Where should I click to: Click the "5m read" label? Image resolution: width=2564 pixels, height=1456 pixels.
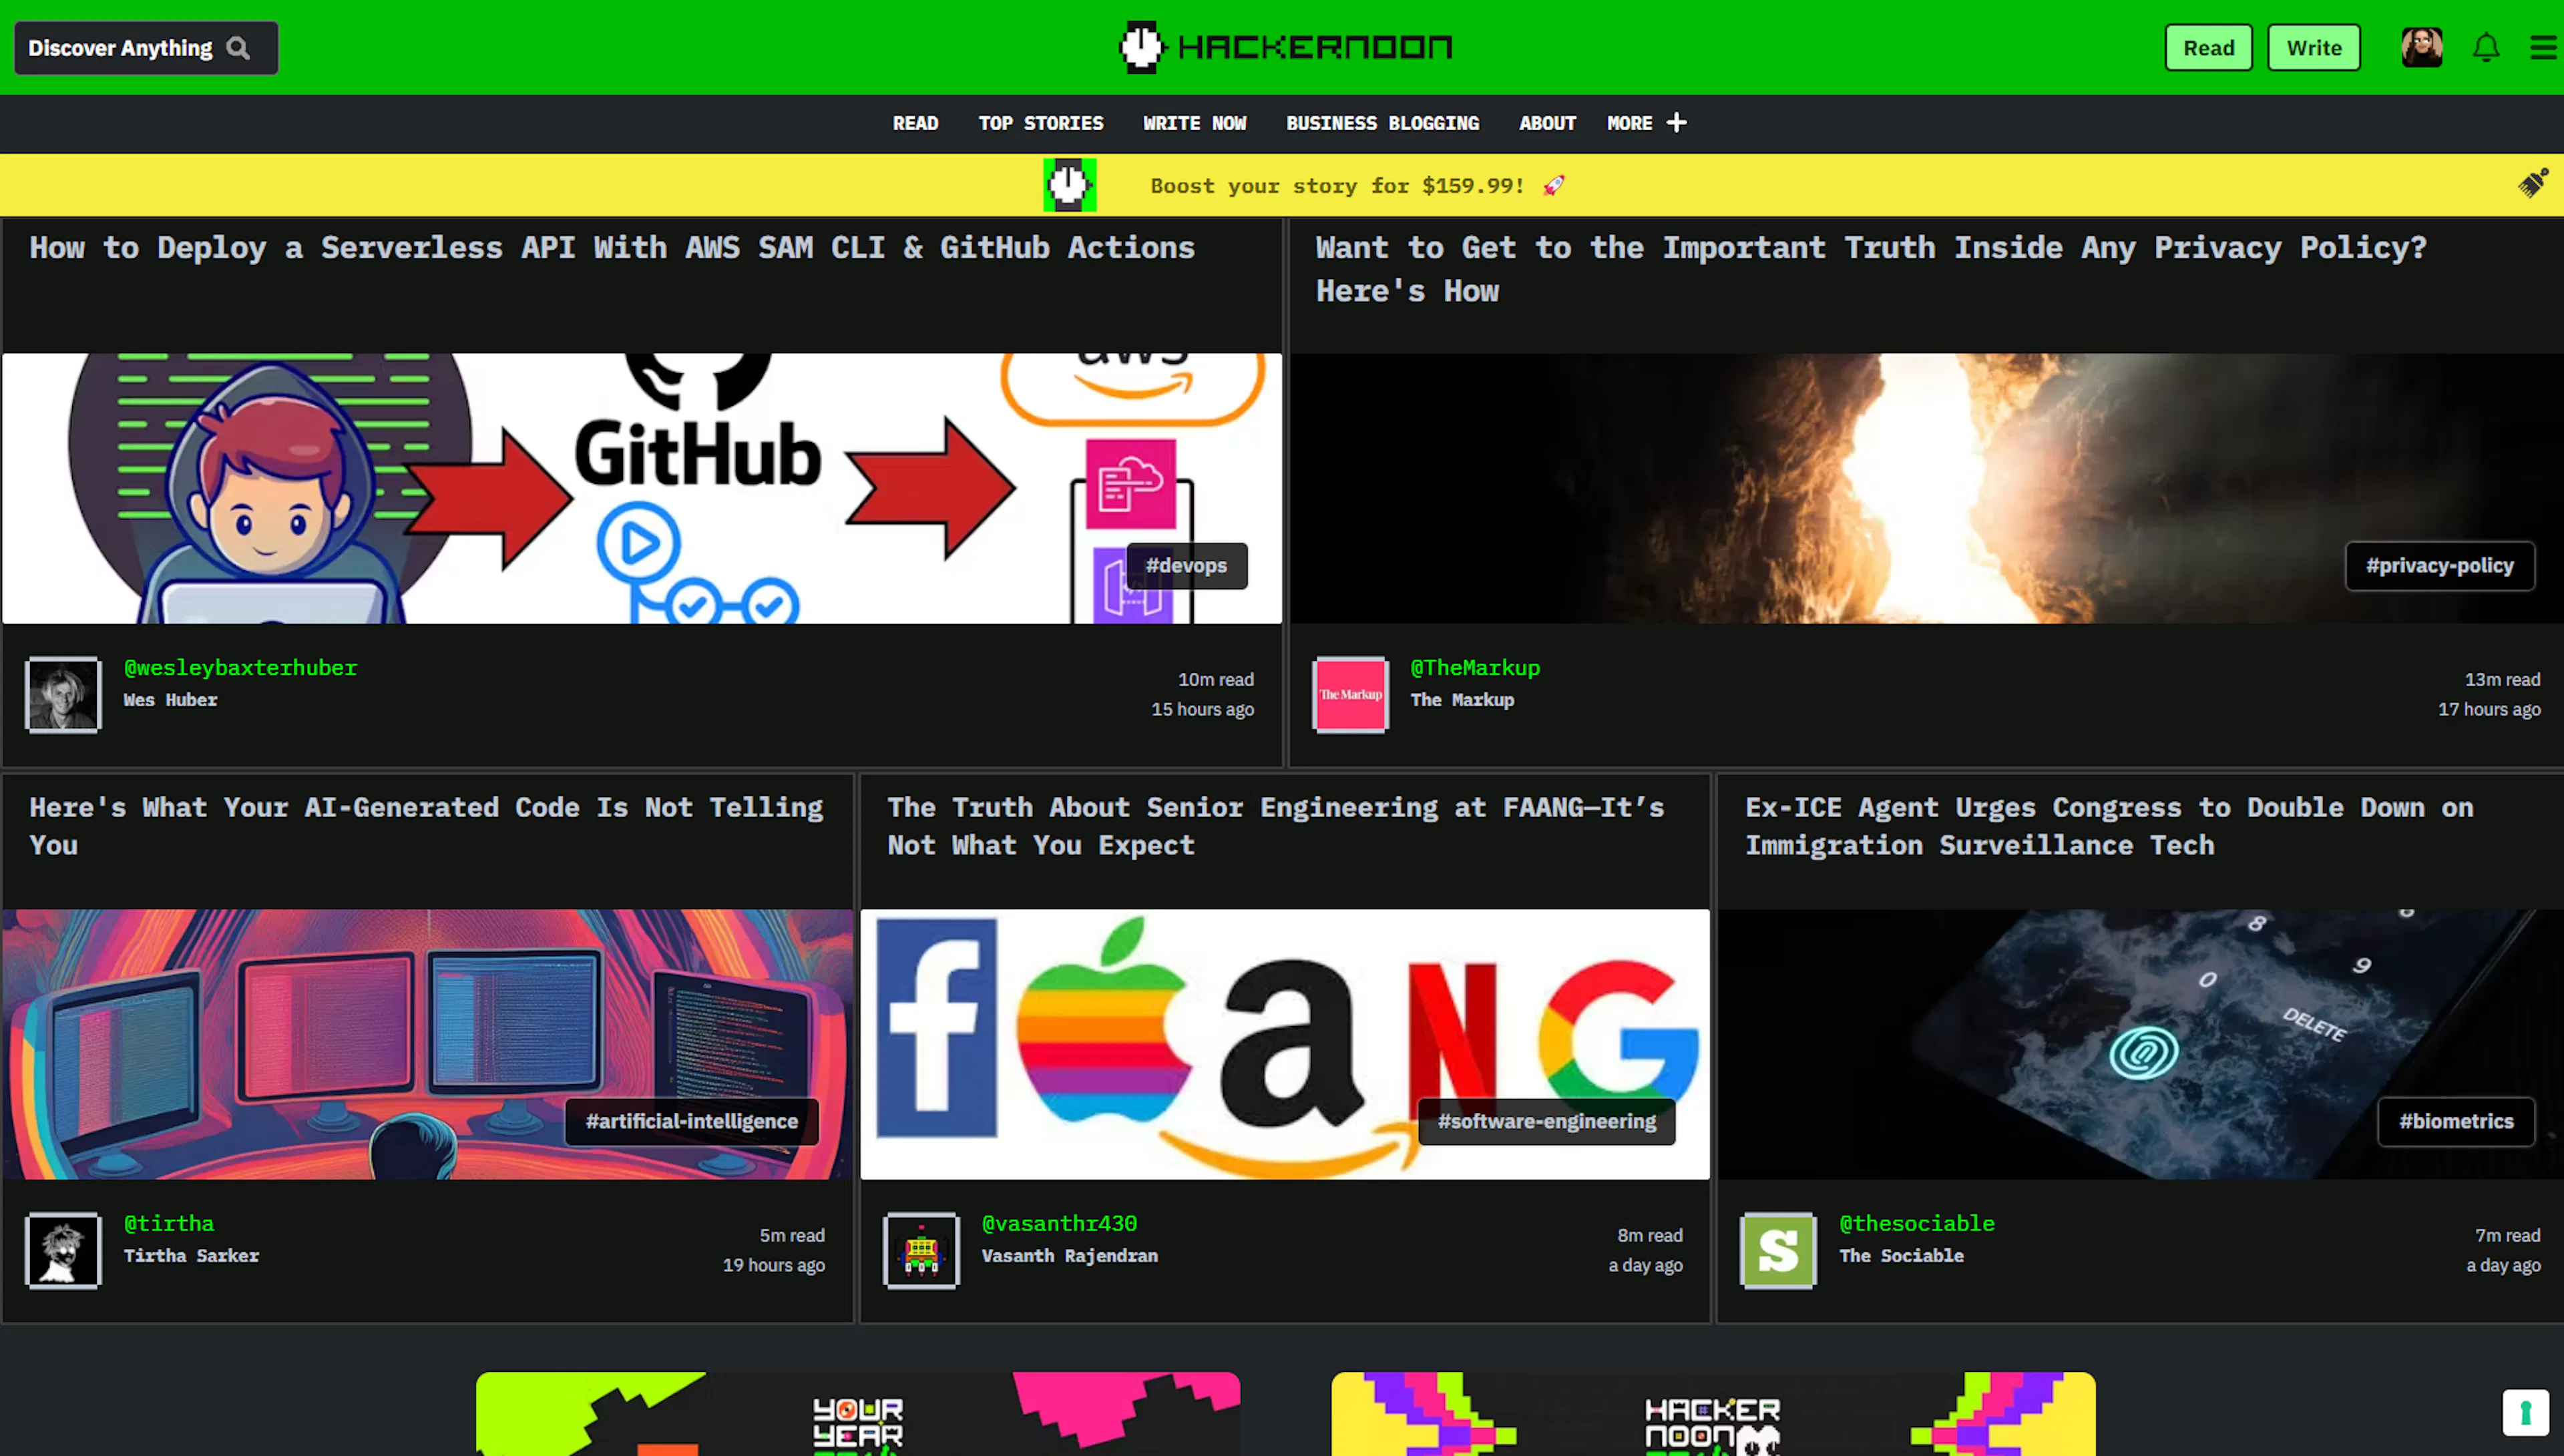[x=792, y=1236]
